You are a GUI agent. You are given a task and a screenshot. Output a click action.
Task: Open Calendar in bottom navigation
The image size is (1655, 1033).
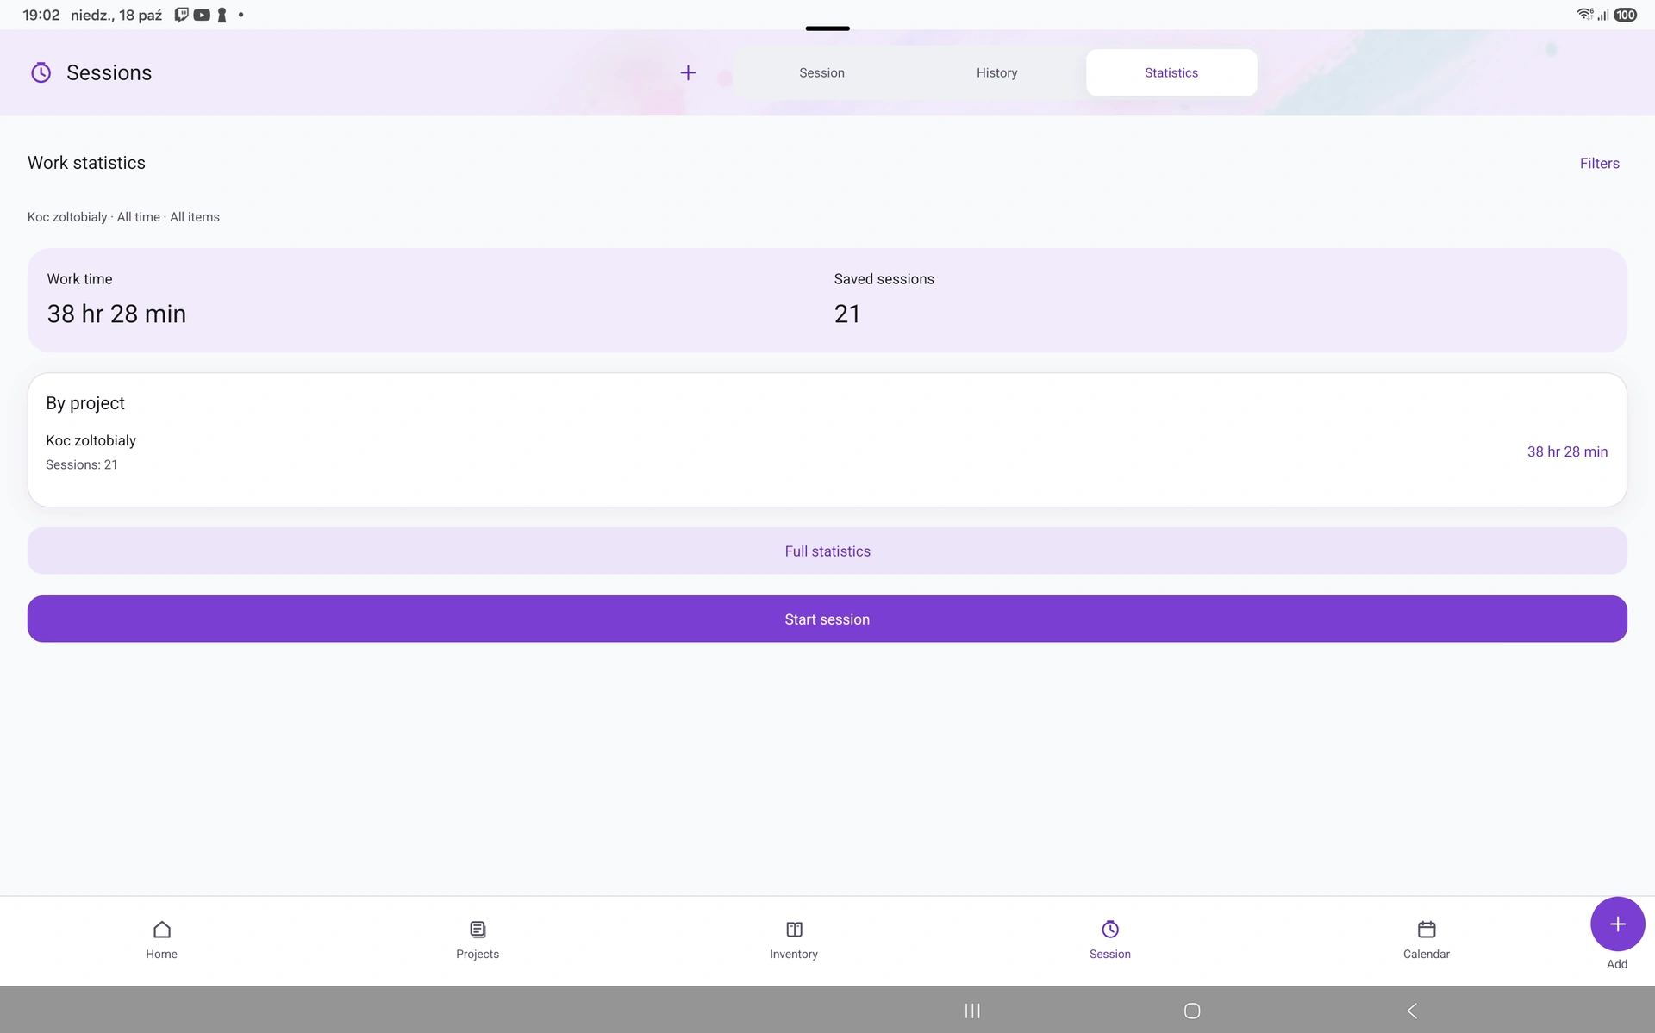[x=1426, y=940]
